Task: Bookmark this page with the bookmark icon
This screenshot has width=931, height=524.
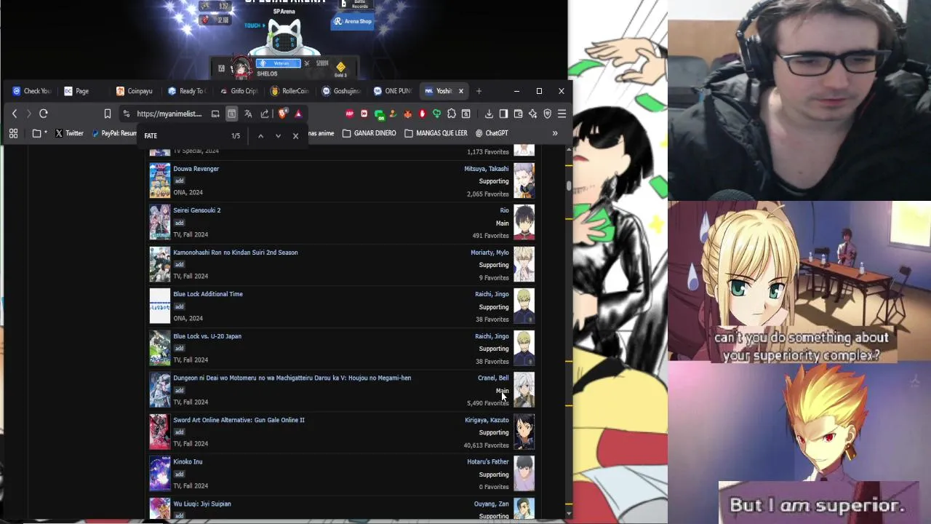Action: 108,114
